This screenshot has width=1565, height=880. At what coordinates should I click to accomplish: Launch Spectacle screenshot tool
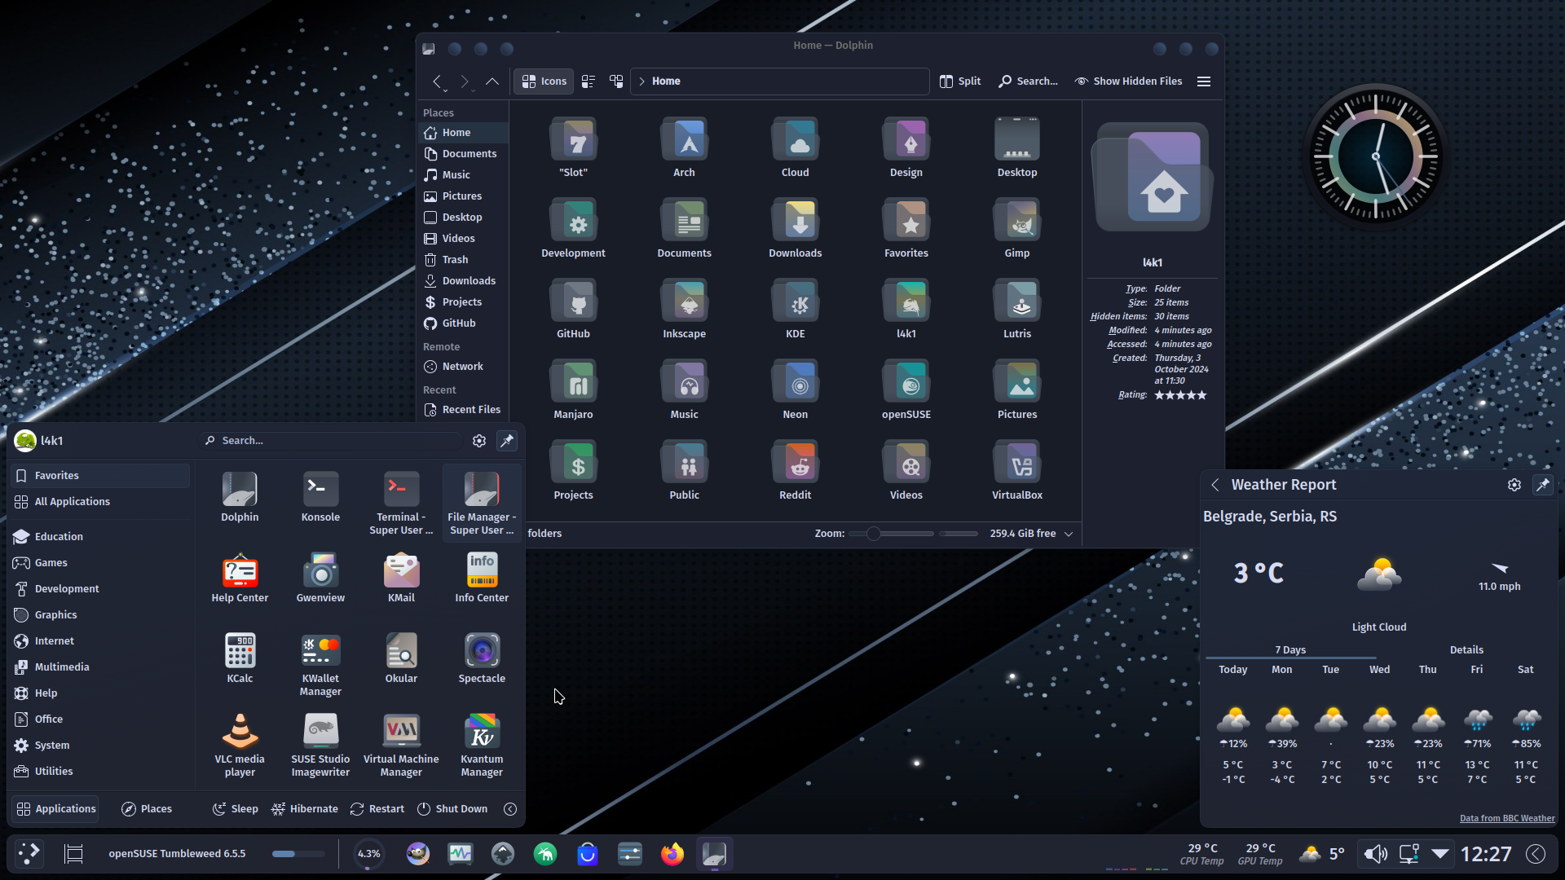coord(482,658)
